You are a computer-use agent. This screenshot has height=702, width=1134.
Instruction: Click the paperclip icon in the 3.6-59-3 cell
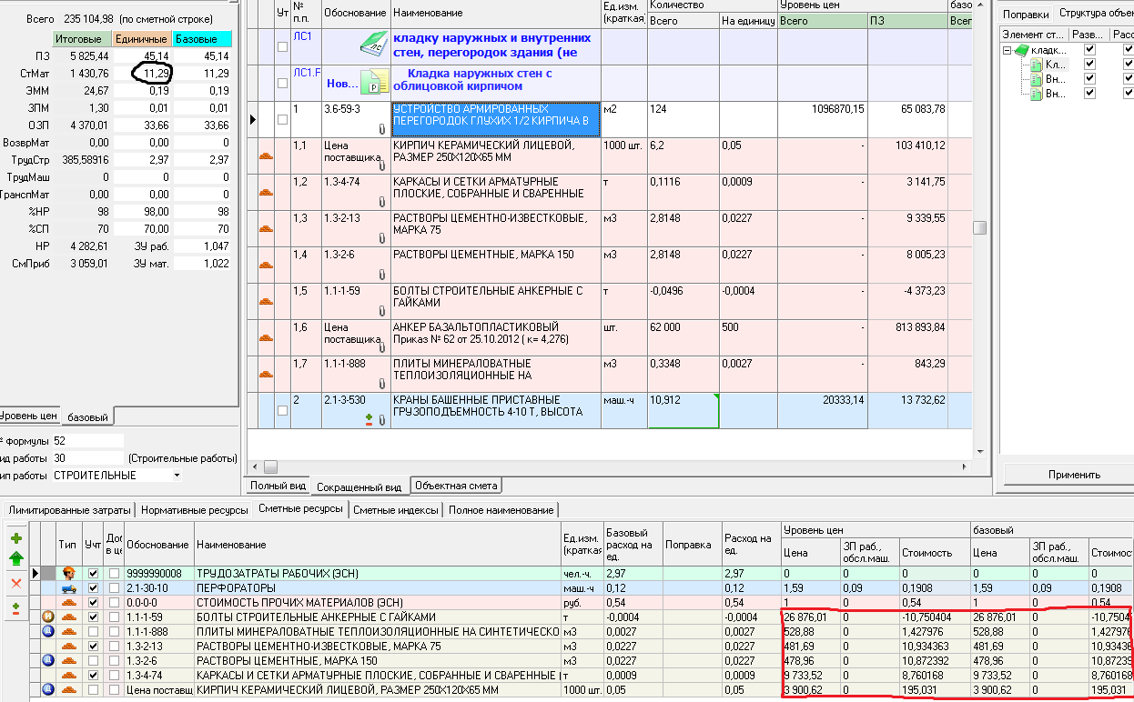click(382, 129)
